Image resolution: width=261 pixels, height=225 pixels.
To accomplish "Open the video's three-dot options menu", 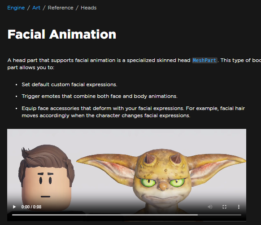I will point(239,207).
